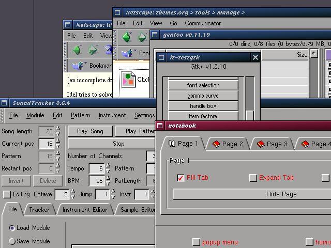The width and height of the screenshot is (331, 248).
Task: Close the lt-testgtk window with X button
Action: click(x=255, y=57)
